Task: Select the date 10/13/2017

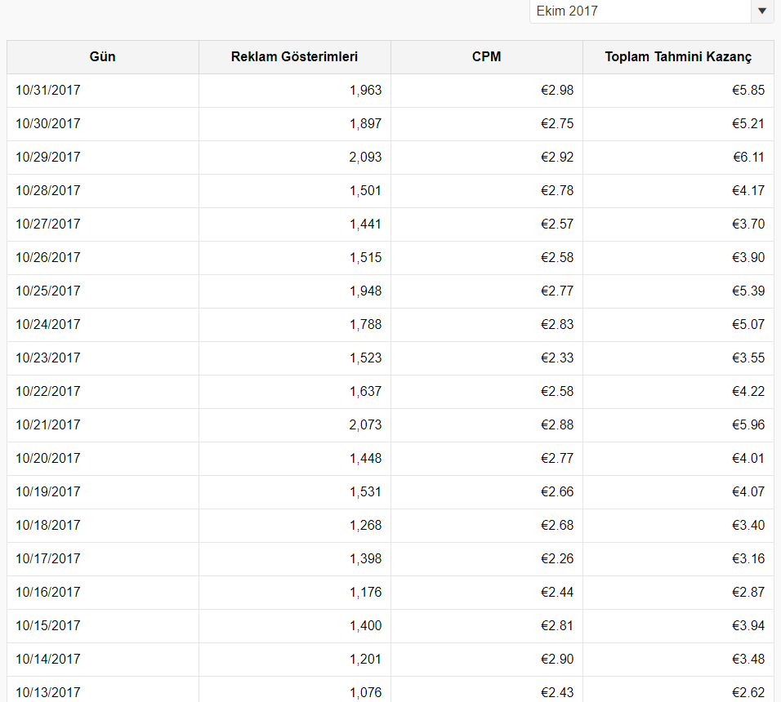Action: point(48,692)
